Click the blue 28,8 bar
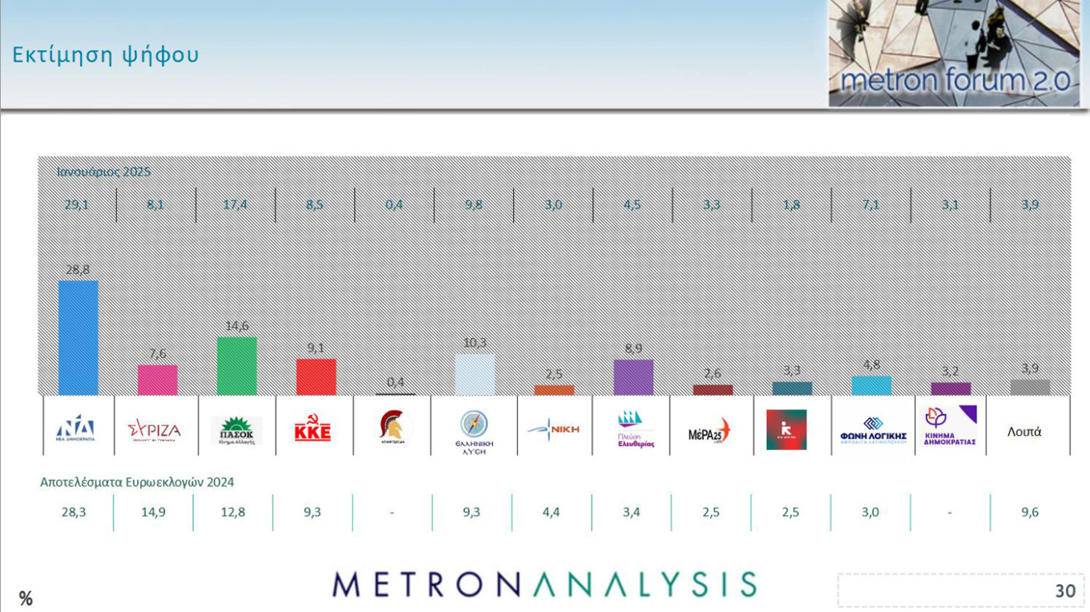 (x=79, y=337)
